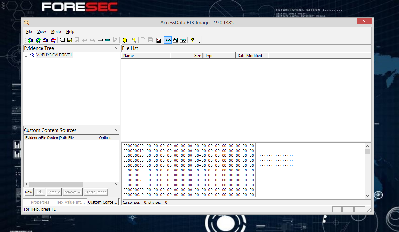Switch to Text view mode
This screenshot has height=232, width=399.
(x=175, y=40)
